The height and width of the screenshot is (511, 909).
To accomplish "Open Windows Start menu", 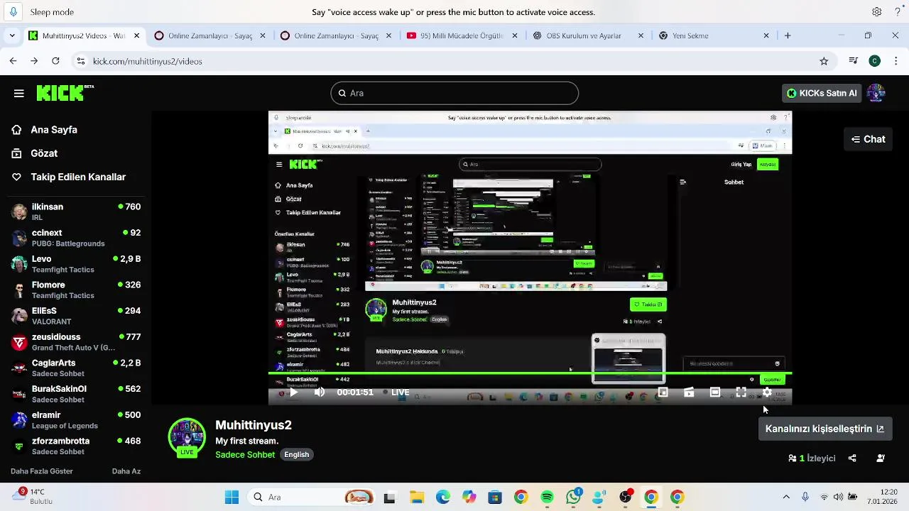I will pyautogui.click(x=232, y=497).
